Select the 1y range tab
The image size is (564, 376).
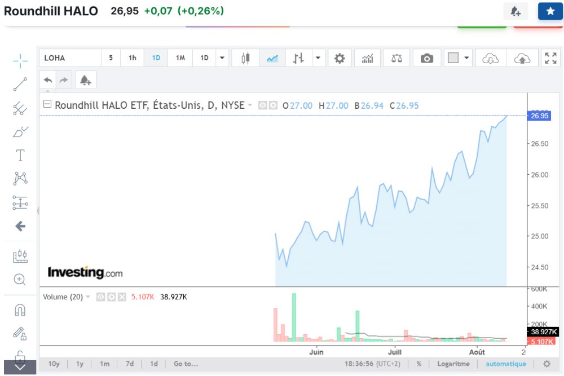coord(80,364)
